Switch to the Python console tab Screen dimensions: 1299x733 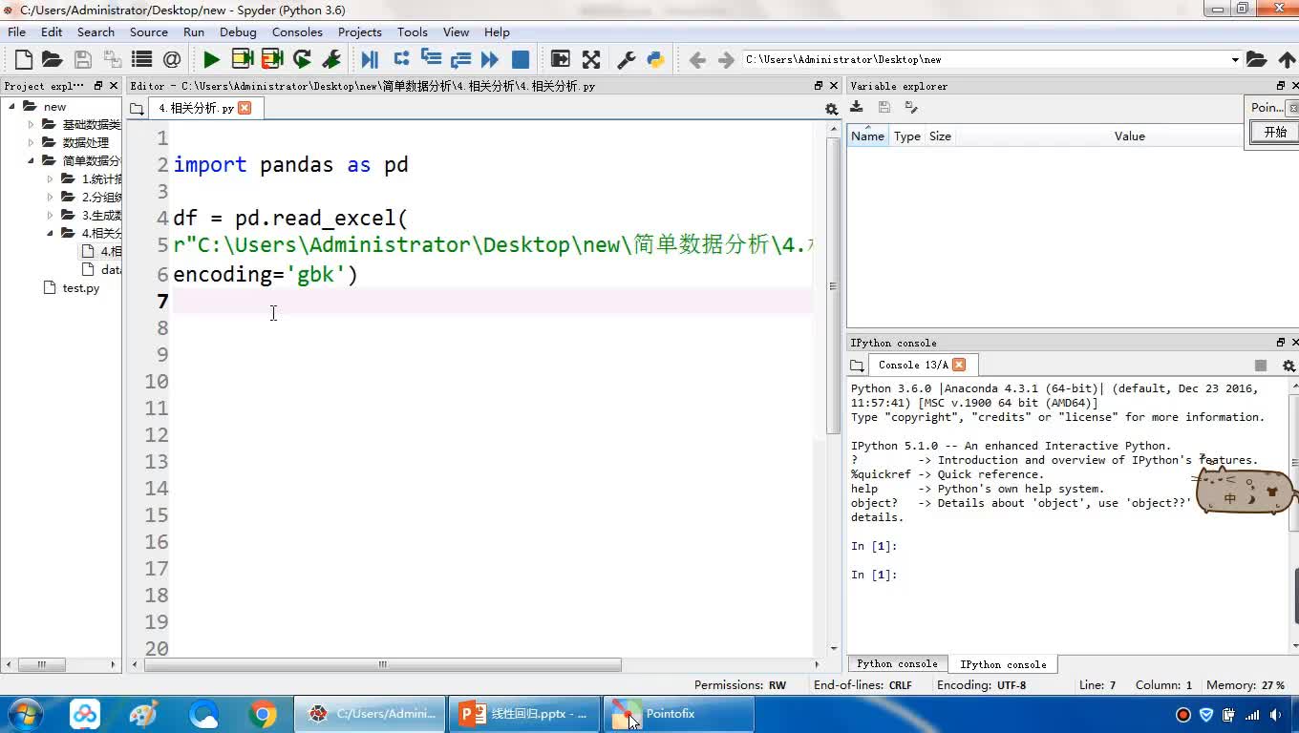pyautogui.click(x=896, y=664)
